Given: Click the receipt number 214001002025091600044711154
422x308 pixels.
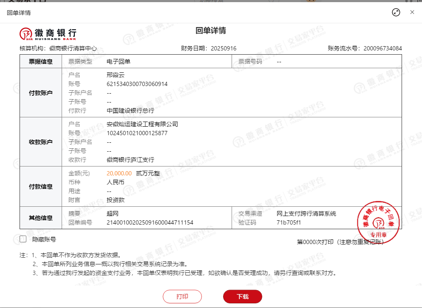Looking at the screenshot, I should coord(150,222).
